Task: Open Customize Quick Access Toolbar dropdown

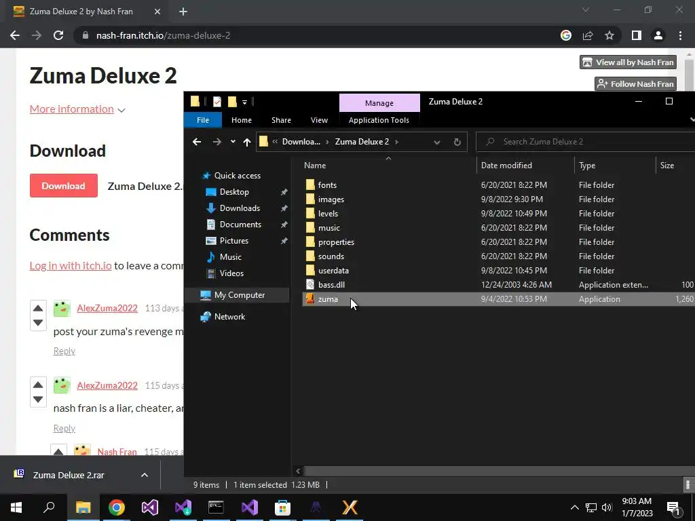Action: pyautogui.click(x=244, y=102)
